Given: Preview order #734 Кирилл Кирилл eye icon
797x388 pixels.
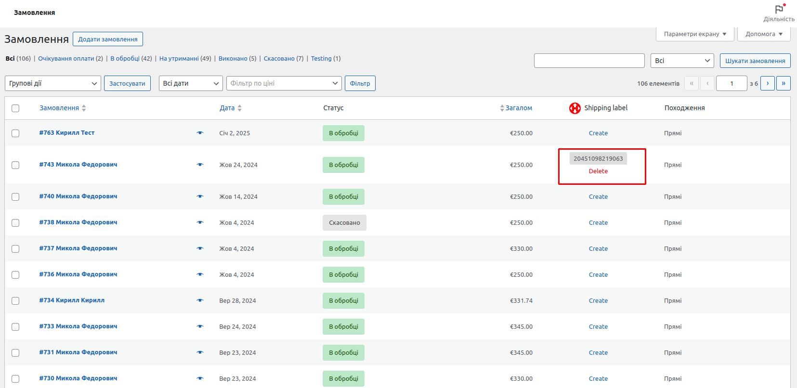Looking at the screenshot, I should pos(200,300).
